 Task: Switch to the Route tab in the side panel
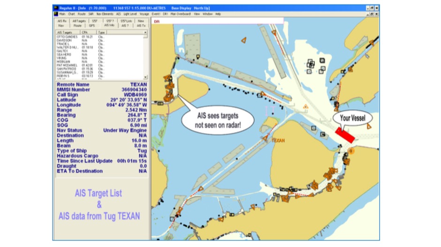click(77, 26)
